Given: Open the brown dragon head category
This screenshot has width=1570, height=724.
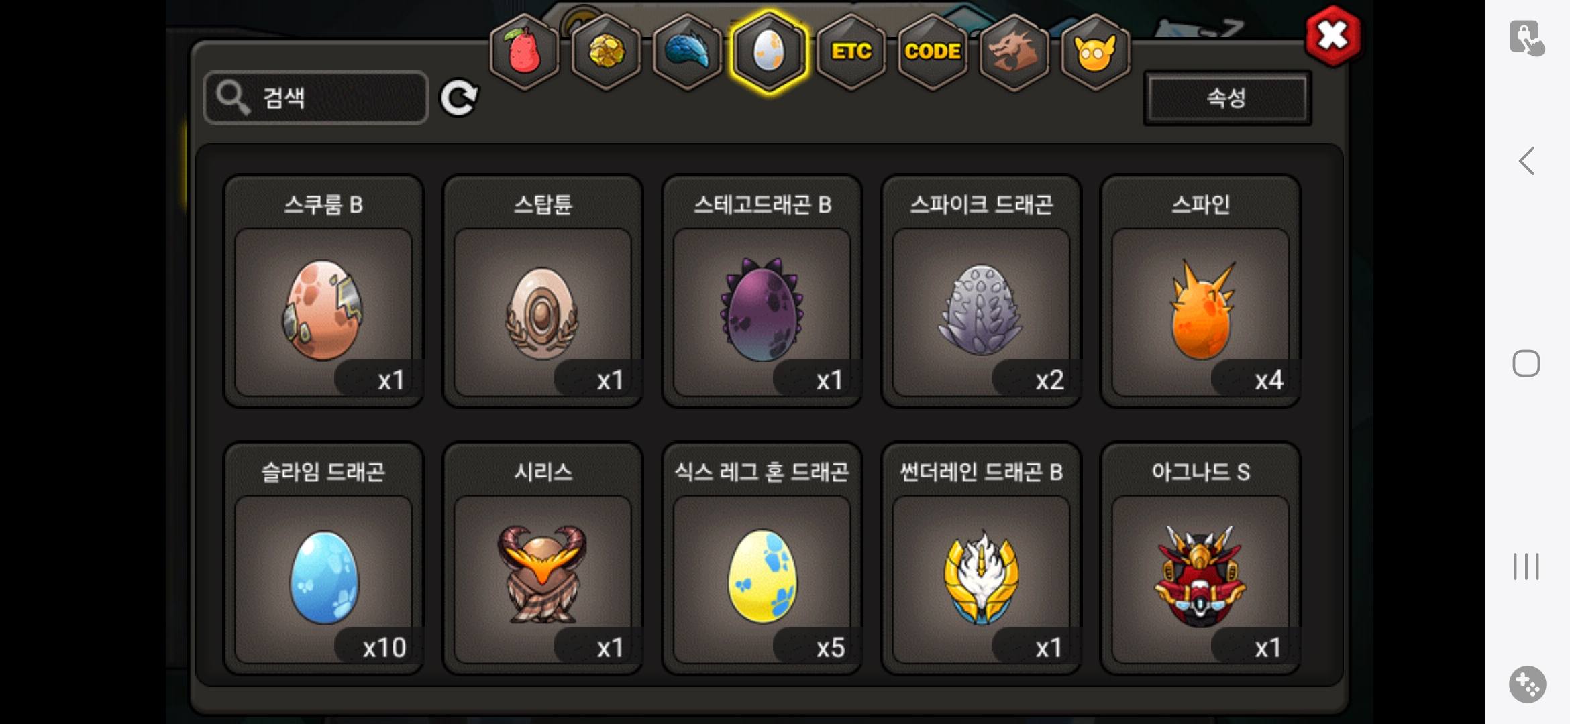Looking at the screenshot, I should point(1014,52).
